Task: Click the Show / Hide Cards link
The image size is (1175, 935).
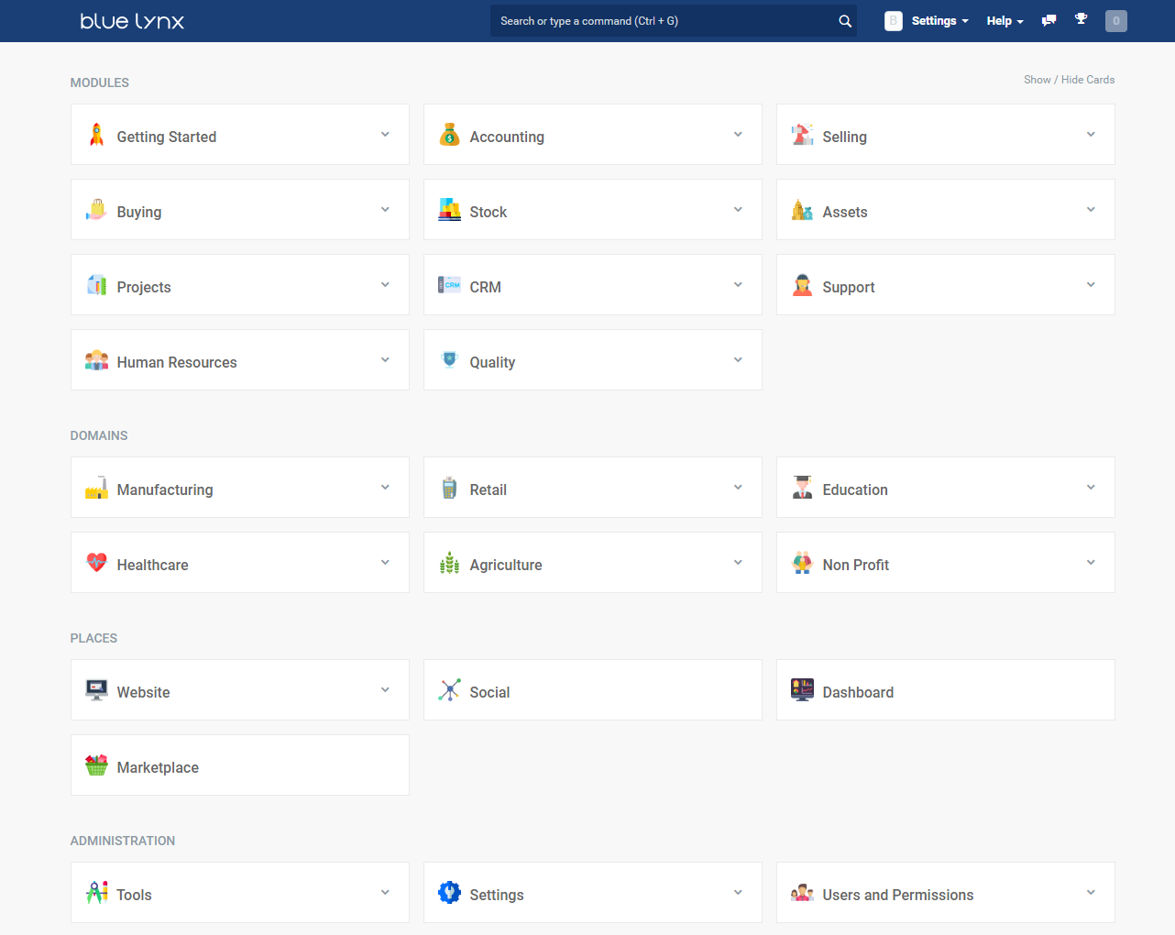Action: [1069, 80]
